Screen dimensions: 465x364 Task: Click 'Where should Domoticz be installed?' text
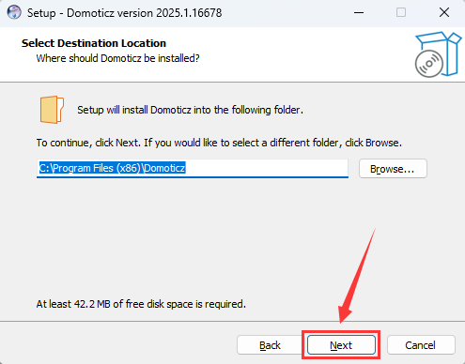[x=117, y=58]
